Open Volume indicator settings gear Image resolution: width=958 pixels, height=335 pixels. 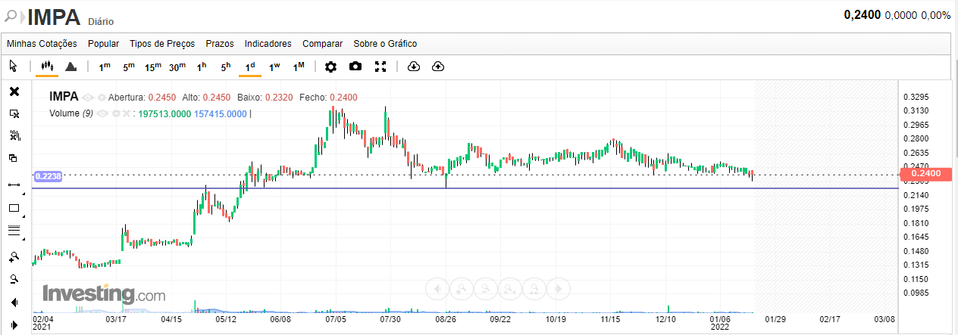pyautogui.click(x=116, y=113)
